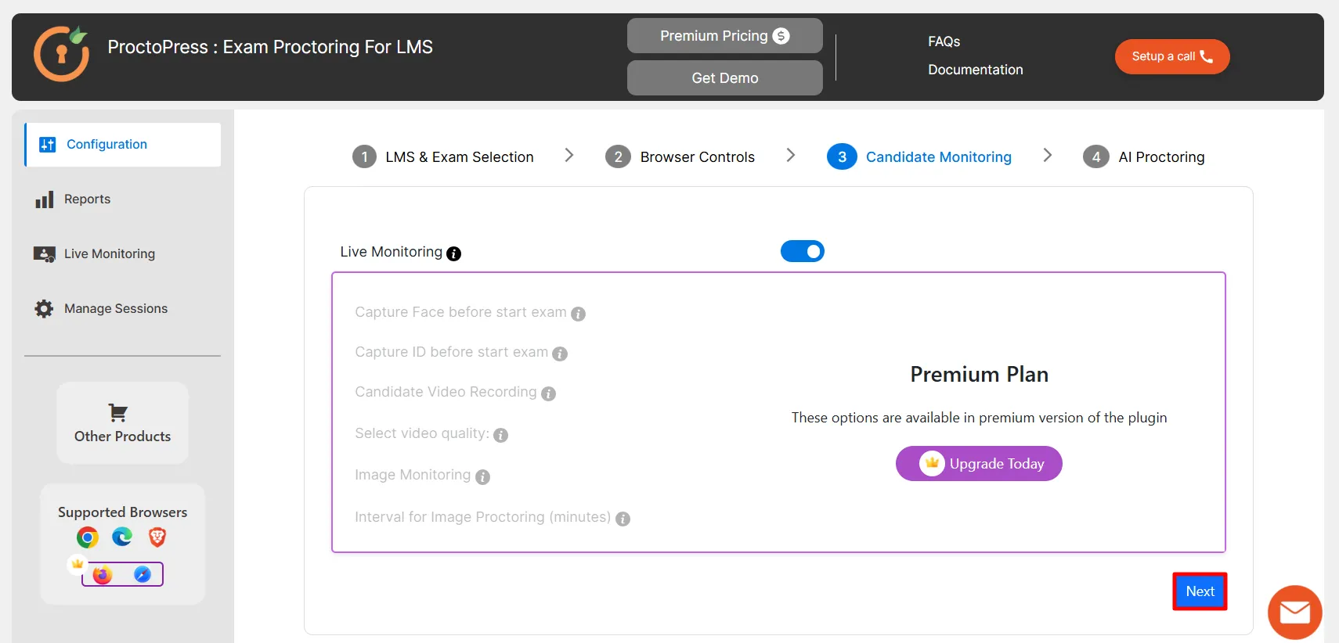Click the Chrome browser icon
1339x643 pixels.
point(88,537)
